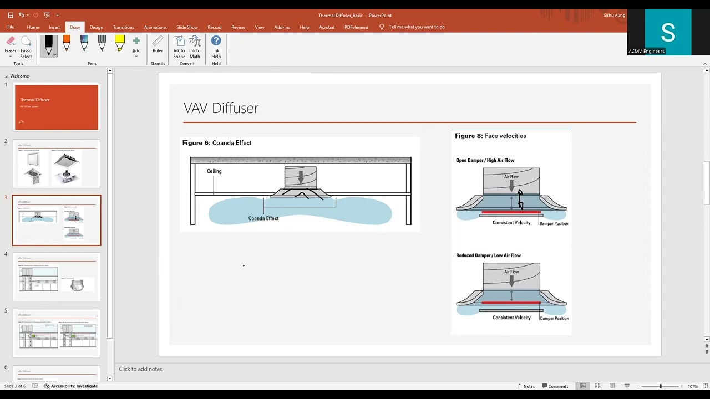Image resolution: width=710 pixels, height=399 pixels.
Task: Undo the last action
Action: tap(21, 15)
